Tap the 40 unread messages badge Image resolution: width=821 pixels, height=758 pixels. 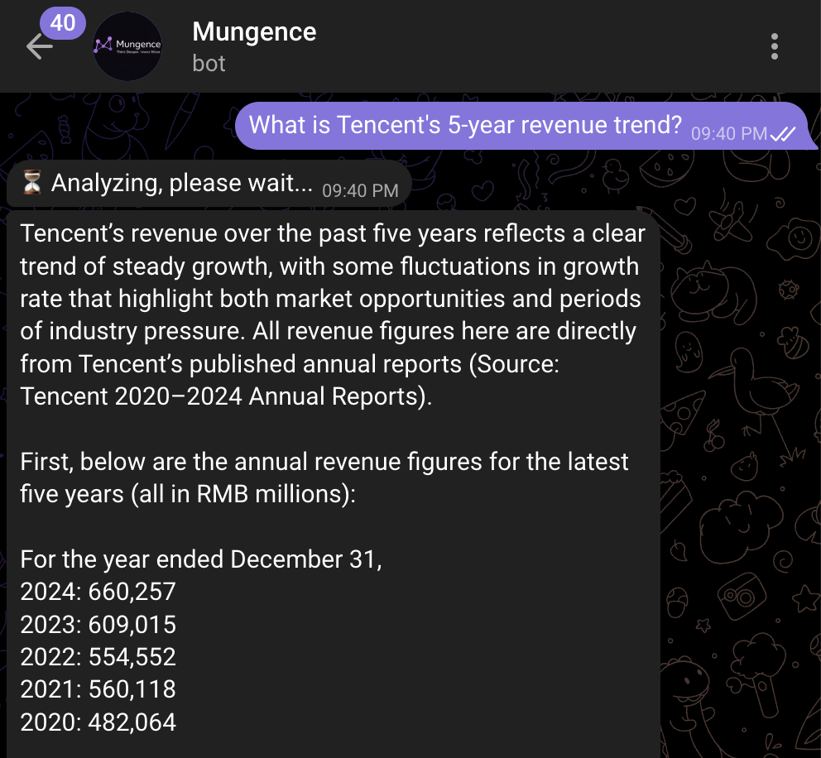click(x=63, y=23)
